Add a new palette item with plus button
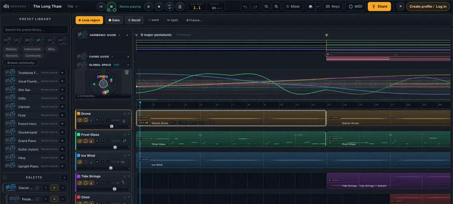 64,178
